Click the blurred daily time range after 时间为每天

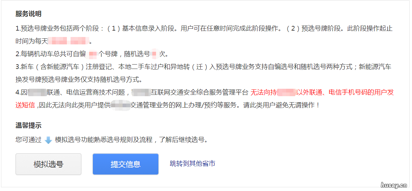tap(69, 41)
